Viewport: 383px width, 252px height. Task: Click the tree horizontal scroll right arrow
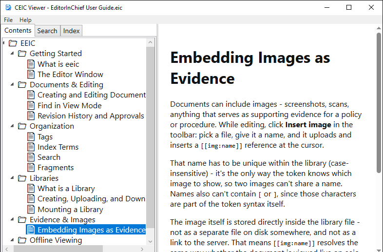[x=142, y=249]
